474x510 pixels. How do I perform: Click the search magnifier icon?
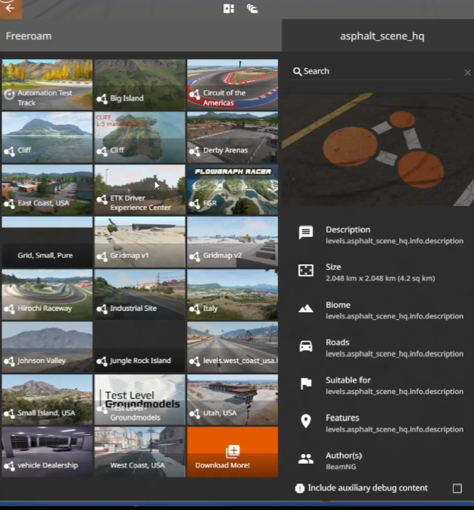click(x=297, y=71)
